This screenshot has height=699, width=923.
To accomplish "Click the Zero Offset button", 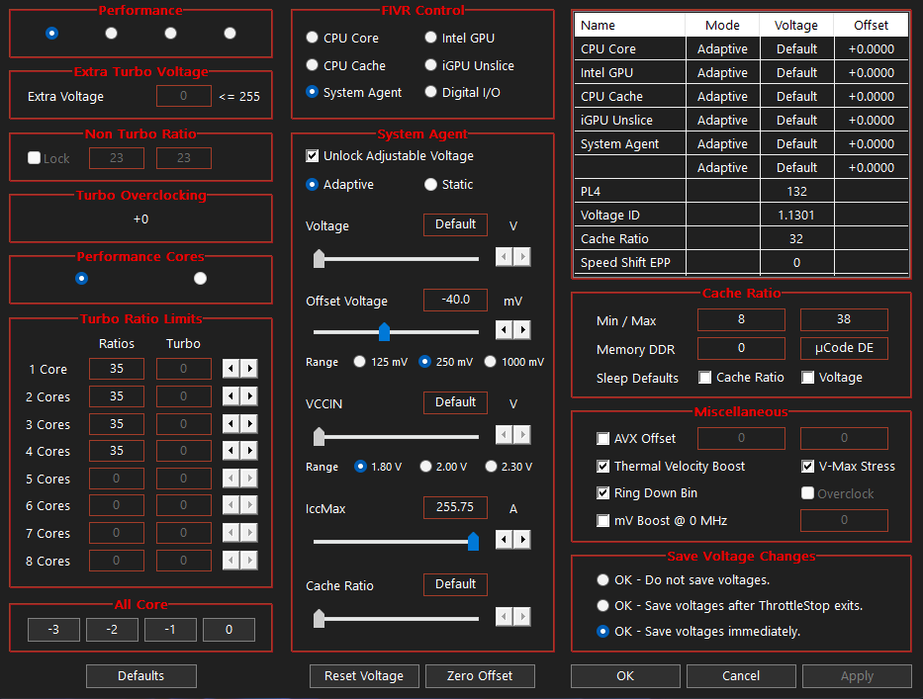I will (x=480, y=676).
